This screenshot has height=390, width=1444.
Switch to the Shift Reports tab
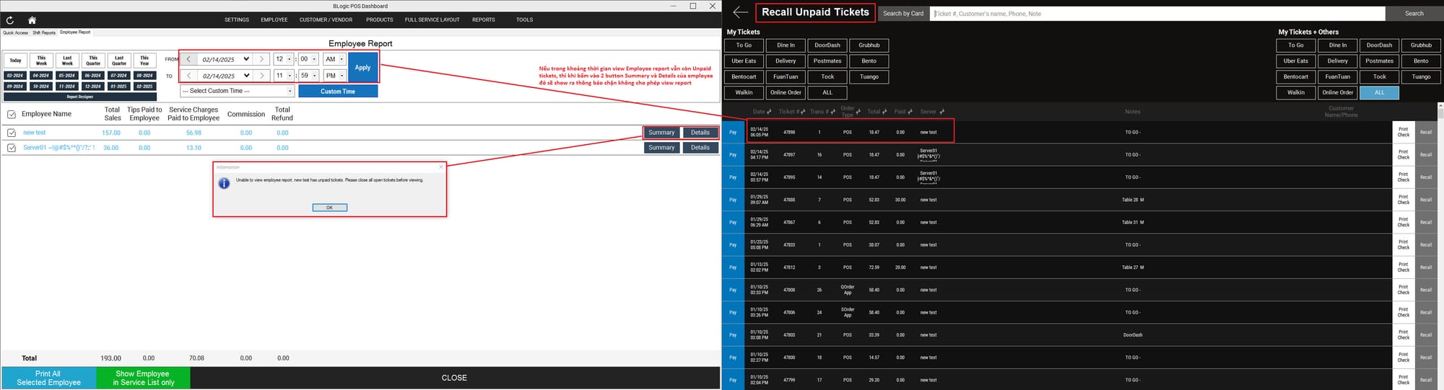(43, 32)
